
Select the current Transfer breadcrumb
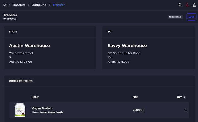pos(59,5)
